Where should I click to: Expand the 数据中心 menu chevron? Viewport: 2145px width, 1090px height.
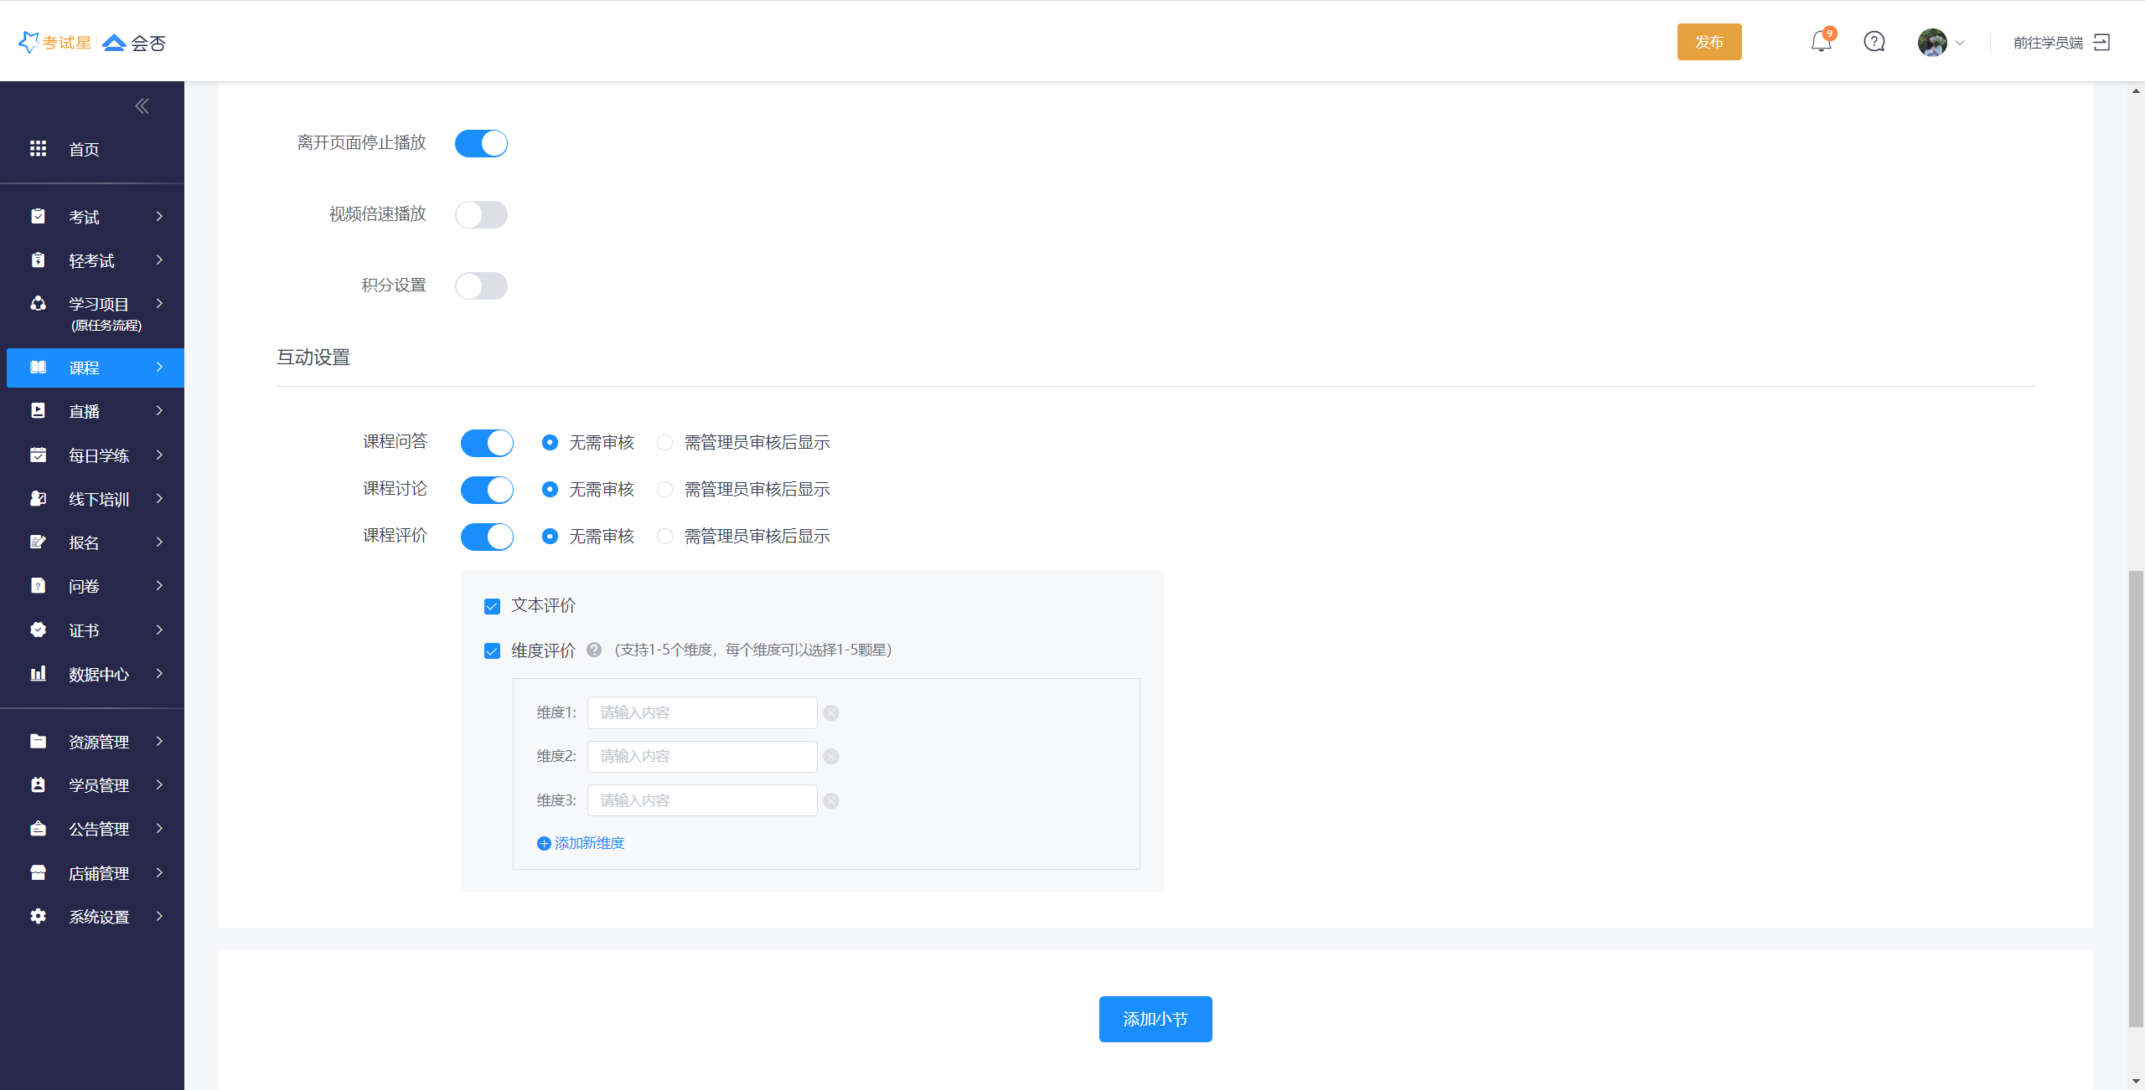159,673
